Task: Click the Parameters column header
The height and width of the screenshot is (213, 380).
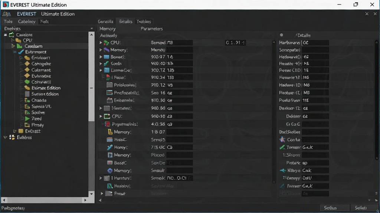Action: [x=152, y=29]
